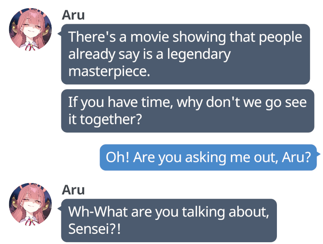This screenshot has width=323, height=244.
Task: Click the word 'Sensei?!' in the last bubble
Action: point(94,229)
